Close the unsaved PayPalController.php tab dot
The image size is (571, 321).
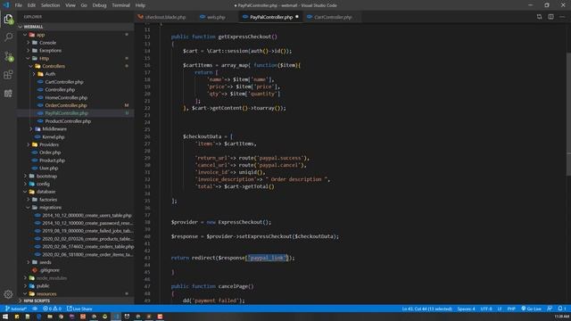coord(297,17)
